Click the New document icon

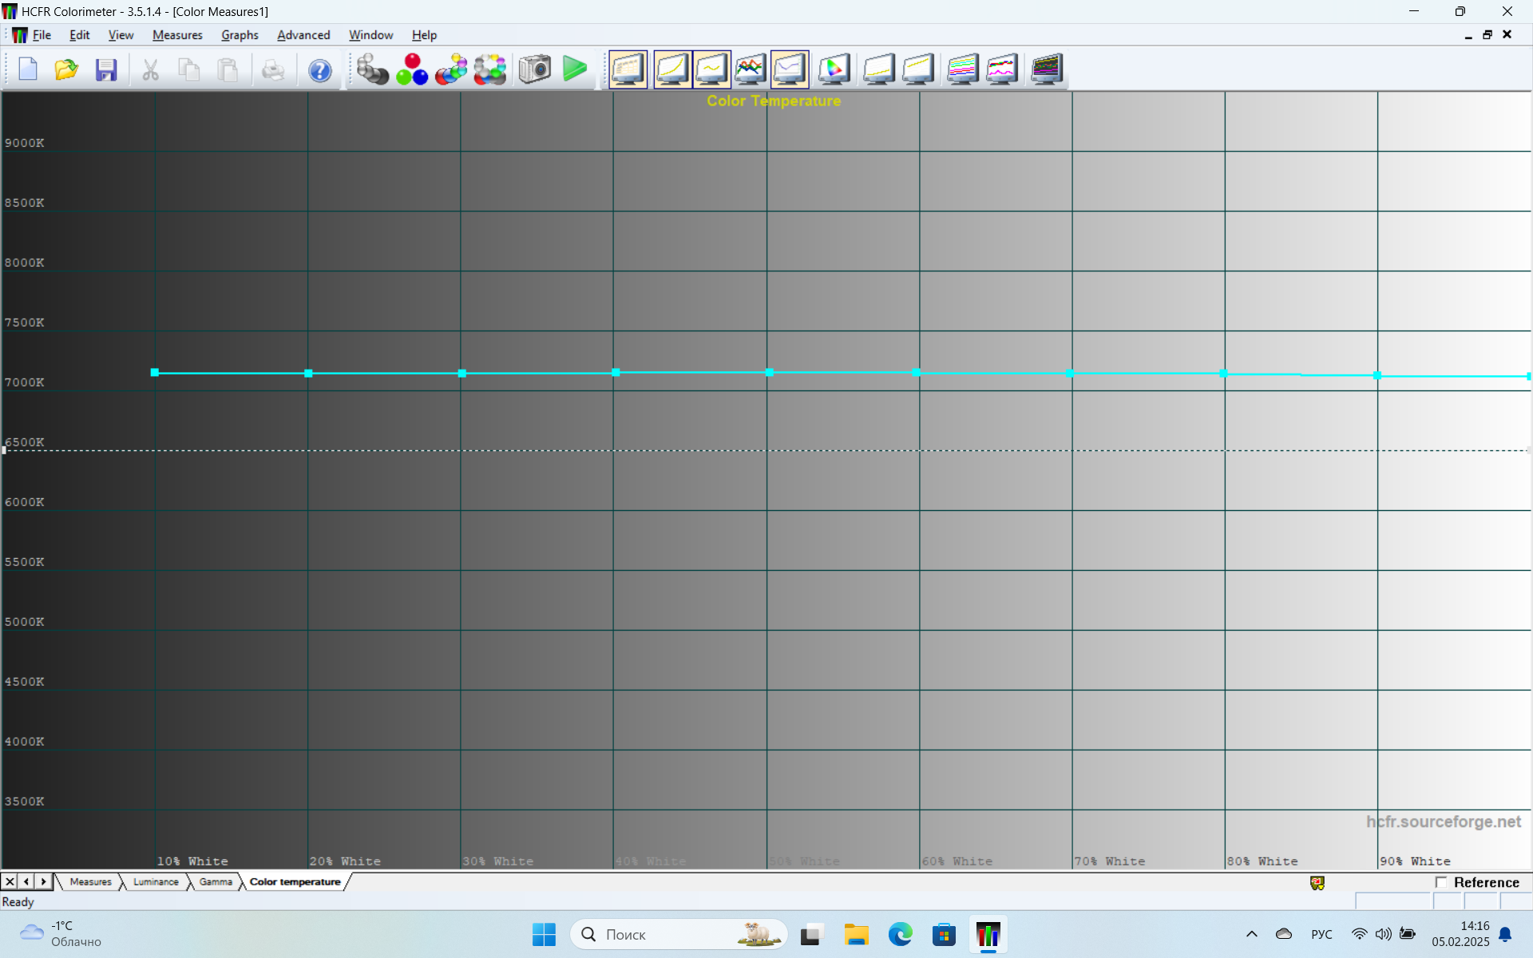28,69
